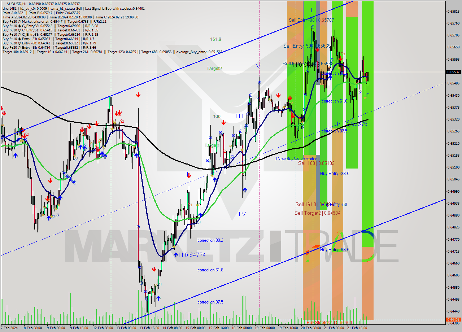
Task: Click the 'Buy Stoploss | 0.64401' label
Action: coord(330,322)
